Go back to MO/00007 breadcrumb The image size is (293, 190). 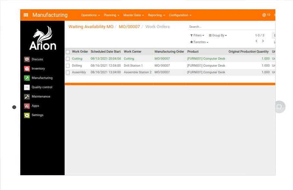pyautogui.click(x=129, y=27)
